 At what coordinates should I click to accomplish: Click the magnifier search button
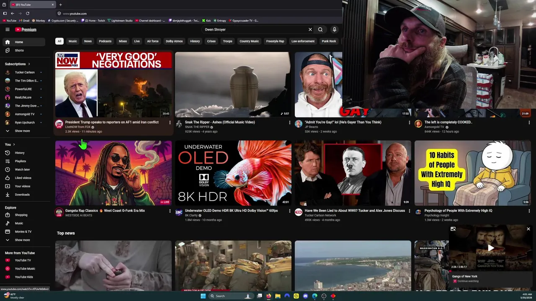[320, 30]
